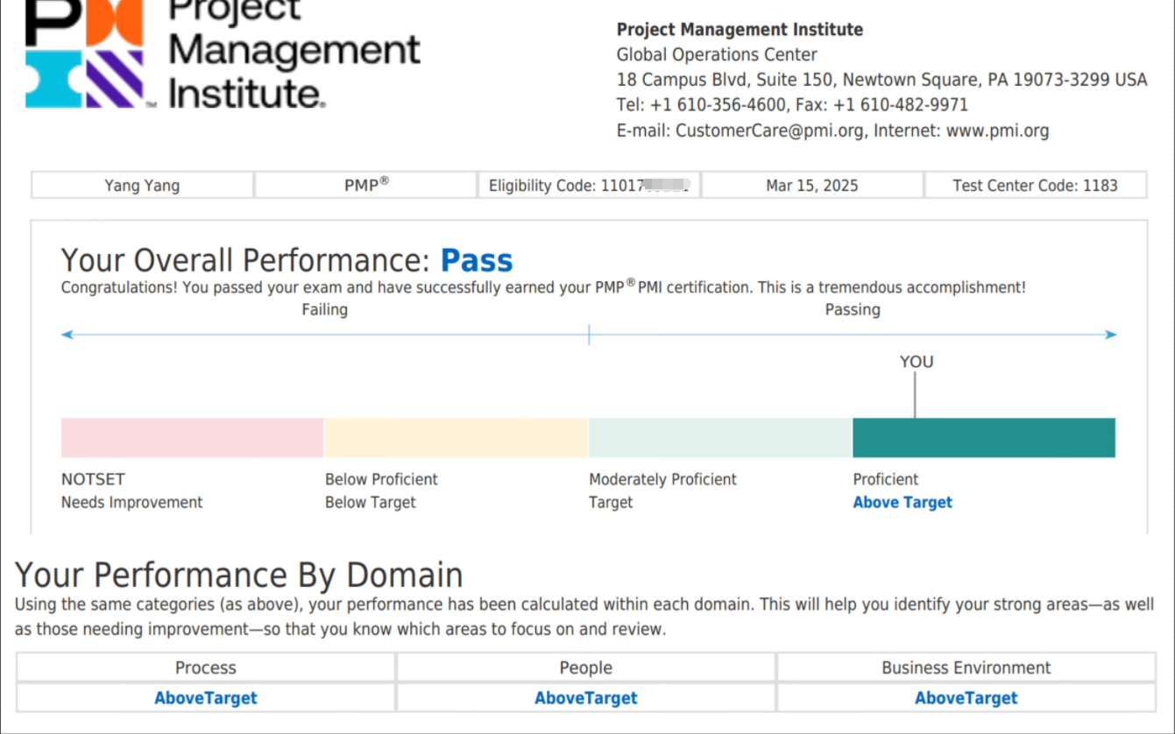Screen dimensions: 1175x734
Task: Click the People domain header
Action: pos(585,667)
